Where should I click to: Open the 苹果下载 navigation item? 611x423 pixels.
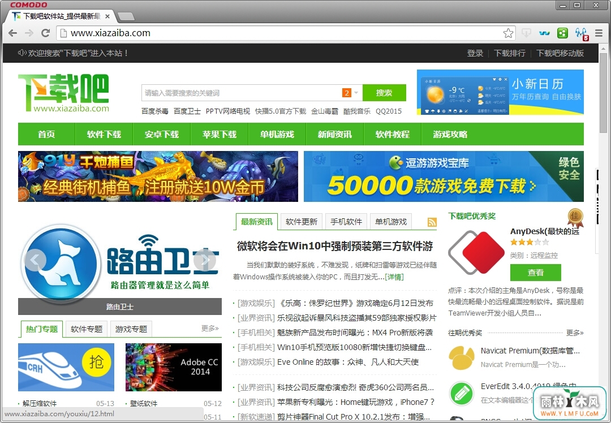pos(220,135)
